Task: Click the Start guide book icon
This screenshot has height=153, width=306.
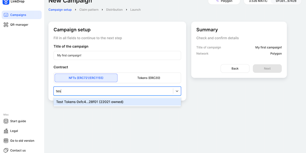Action: pyautogui.click(x=6, y=121)
